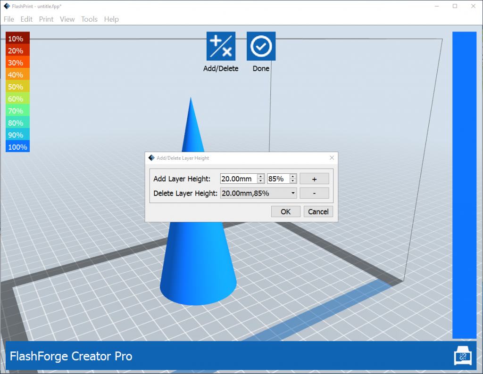483x374 pixels.
Task: Cancel the Add/Delete Layer Height dialog
Action: click(x=318, y=211)
